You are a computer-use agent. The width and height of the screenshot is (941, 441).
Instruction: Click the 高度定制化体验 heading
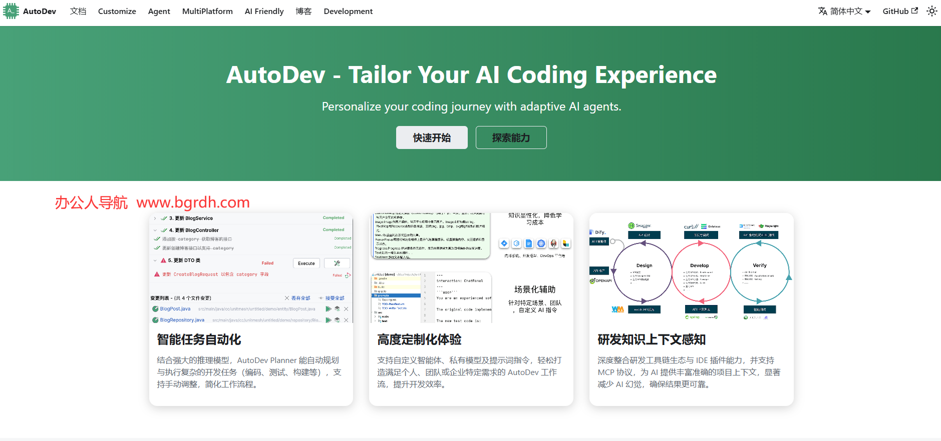coord(419,339)
